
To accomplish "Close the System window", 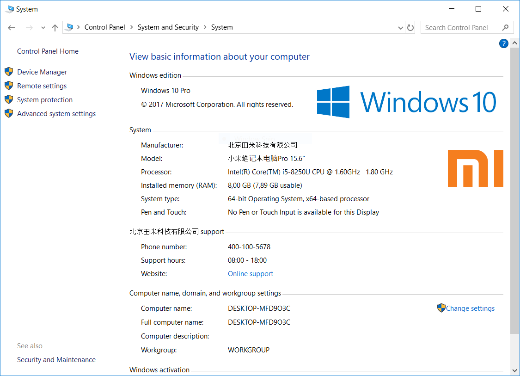I will [x=505, y=9].
